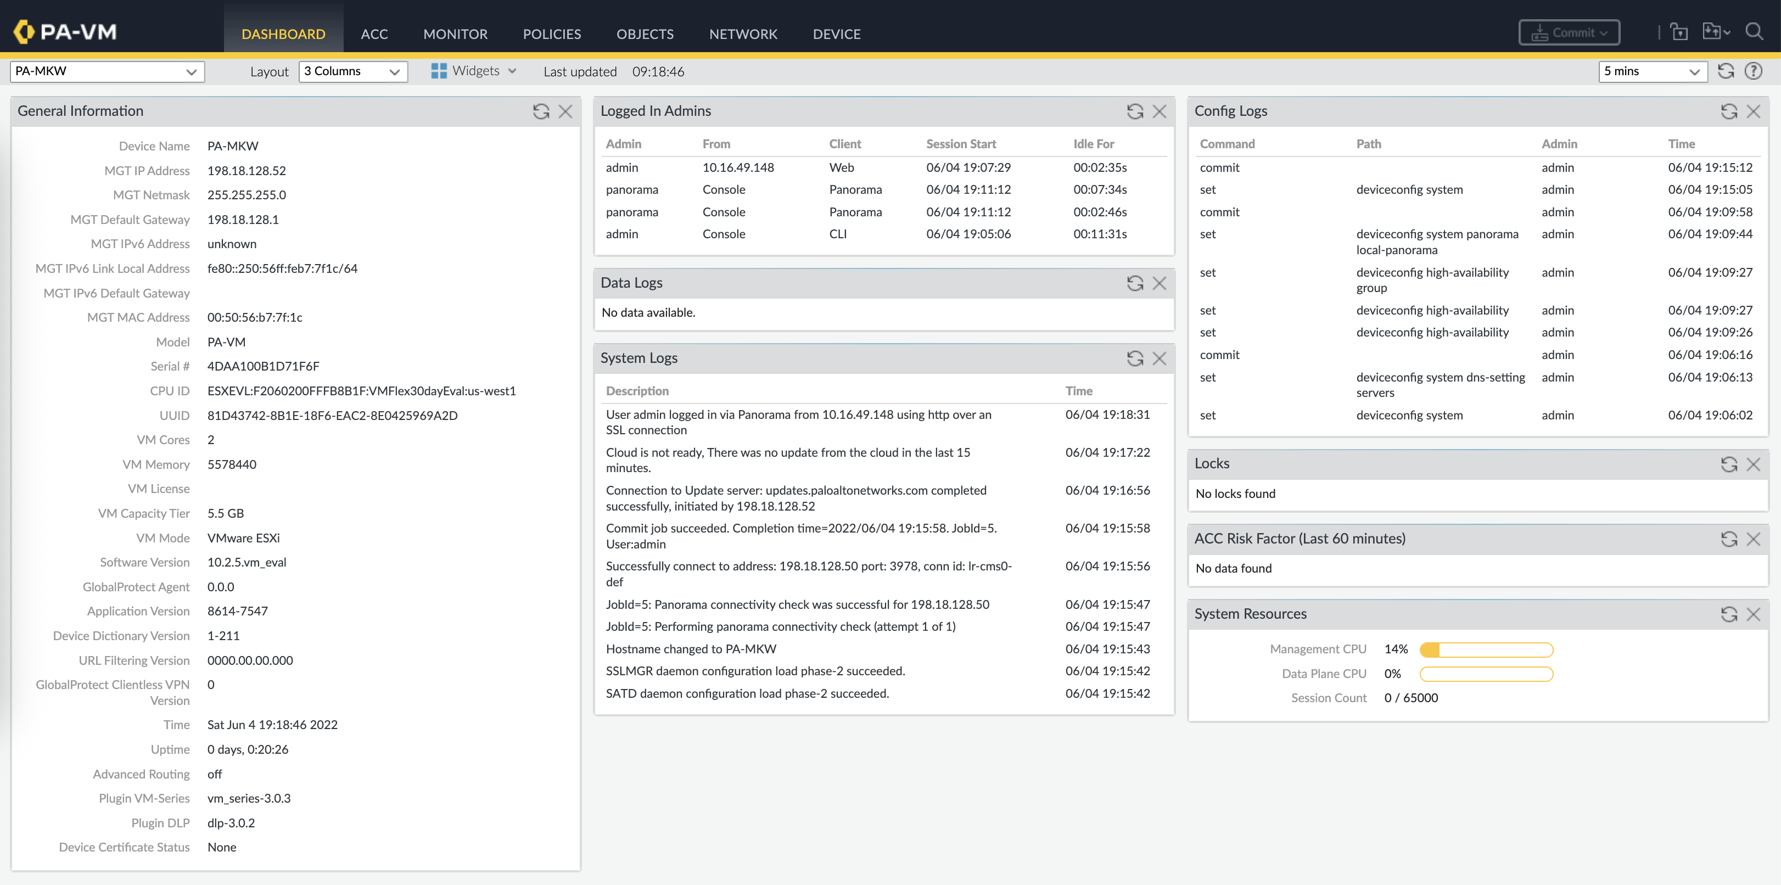Refresh the General Information widget
1781x885 pixels.
pyautogui.click(x=541, y=111)
